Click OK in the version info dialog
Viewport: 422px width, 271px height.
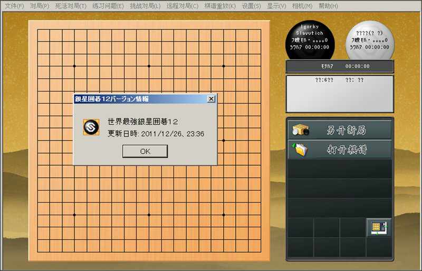click(145, 151)
